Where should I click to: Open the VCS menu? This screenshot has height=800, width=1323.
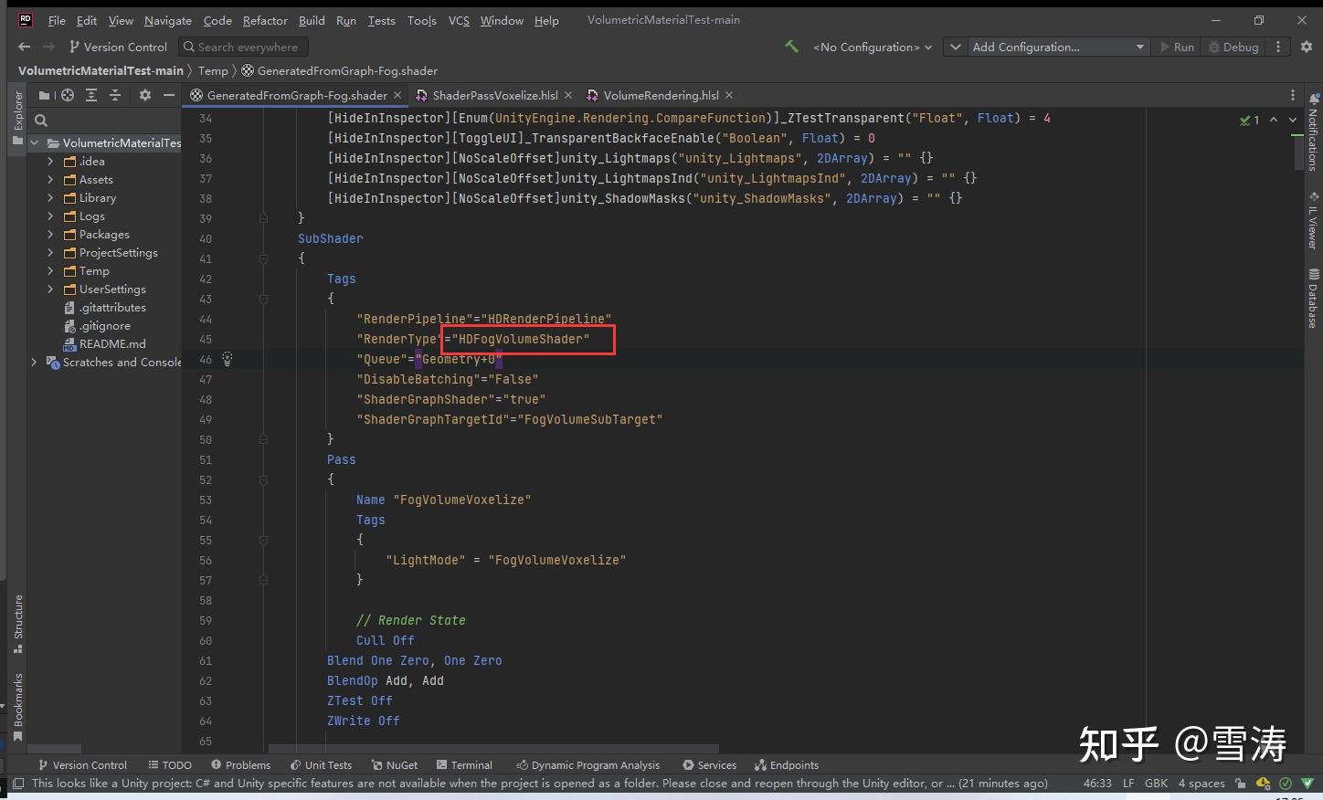pos(459,20)
